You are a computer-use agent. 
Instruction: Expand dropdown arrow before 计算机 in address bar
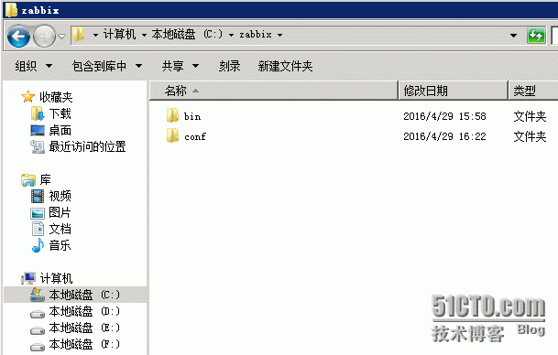[95, 35]
